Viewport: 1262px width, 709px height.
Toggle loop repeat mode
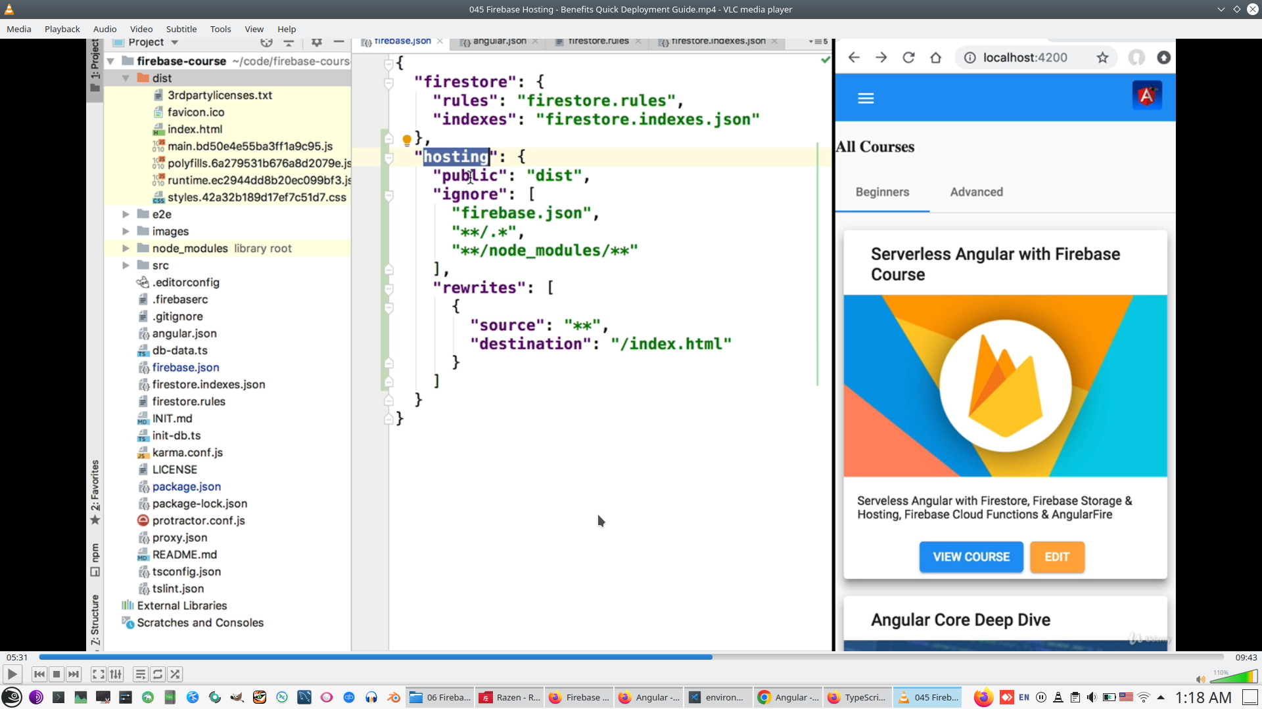pyautogui.click(x=158, y=674)
